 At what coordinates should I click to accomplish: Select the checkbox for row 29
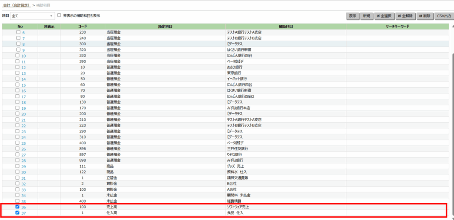18,166
